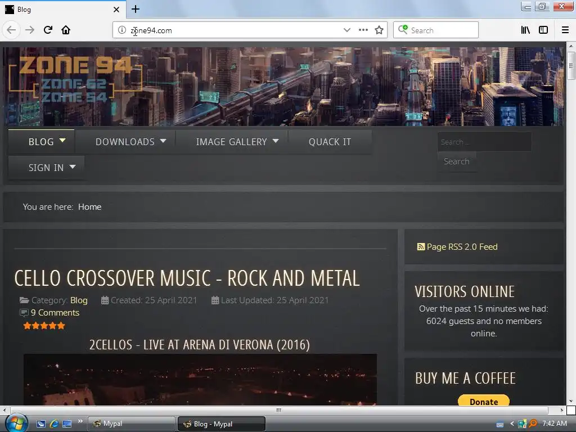Open a new browser tab
This screenshot has height=432, width=576.
point(136,9)
